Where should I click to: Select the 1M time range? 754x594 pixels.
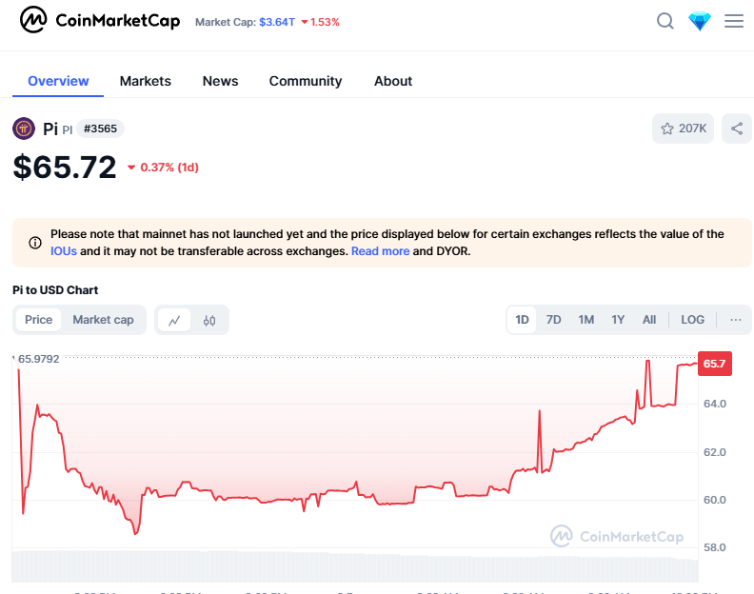(x=586, y=320)
